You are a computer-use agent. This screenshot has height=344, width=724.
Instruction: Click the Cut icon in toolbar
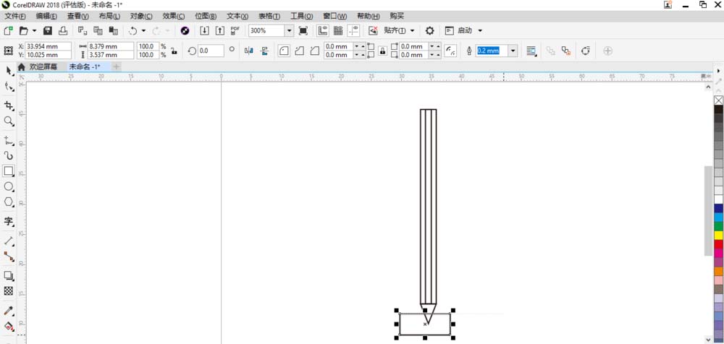(83, 31)
